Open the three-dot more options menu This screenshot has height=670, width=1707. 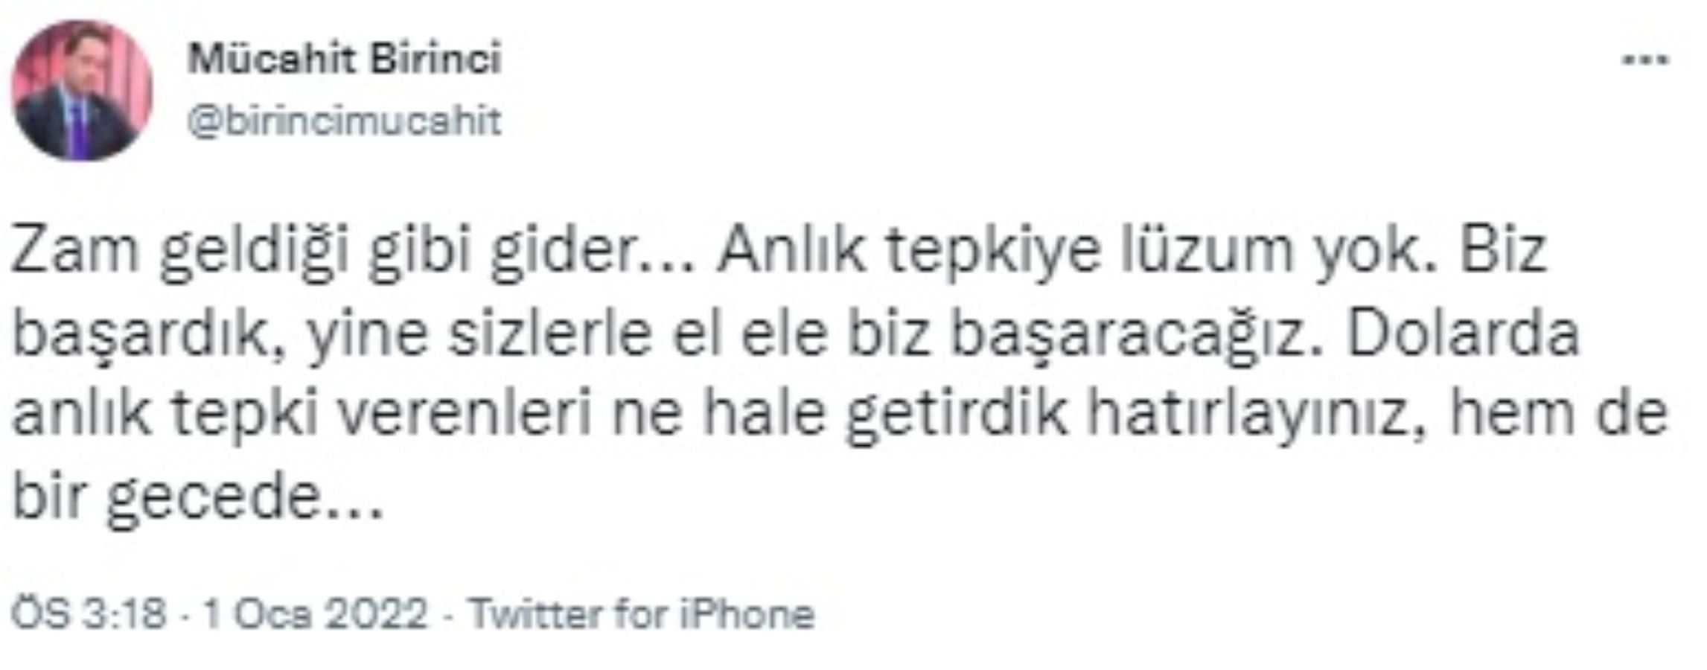pos(1645,60)
